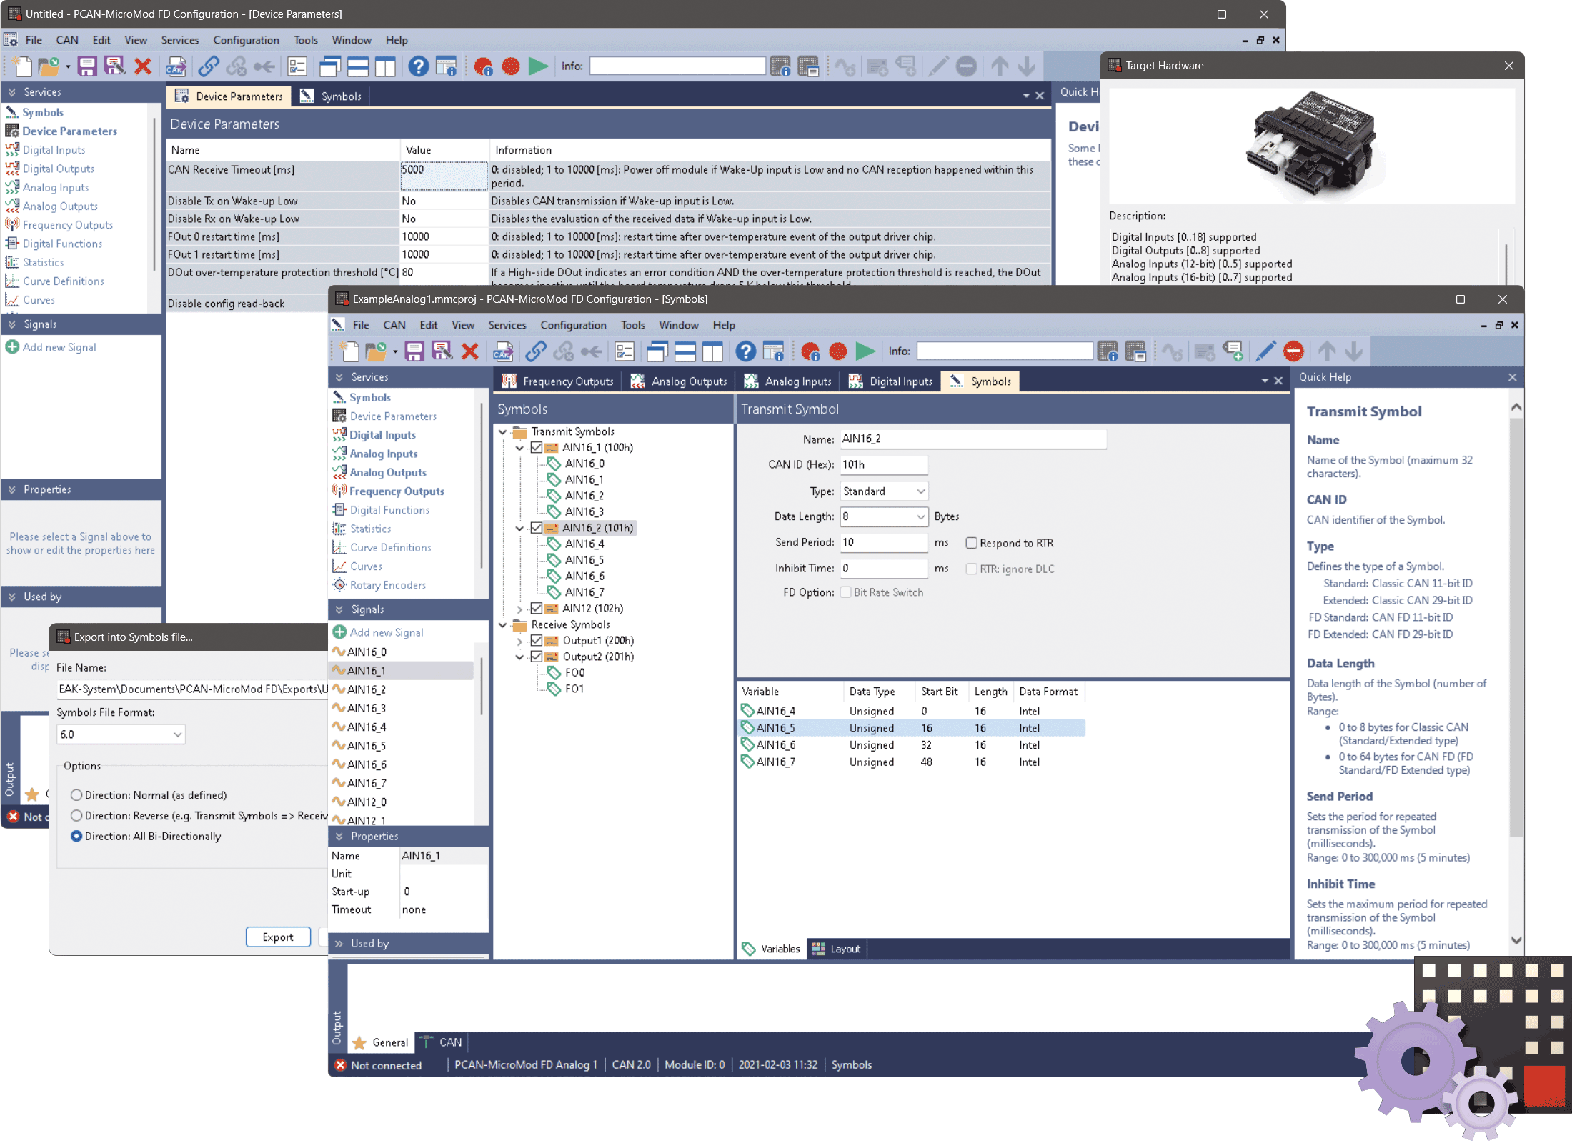Open the Type dropdown showing Standard

tap(884, 491)
